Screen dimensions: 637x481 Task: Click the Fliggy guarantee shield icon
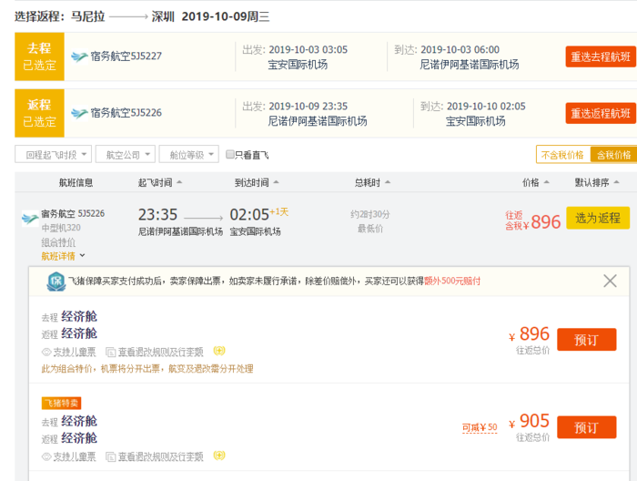55,281
